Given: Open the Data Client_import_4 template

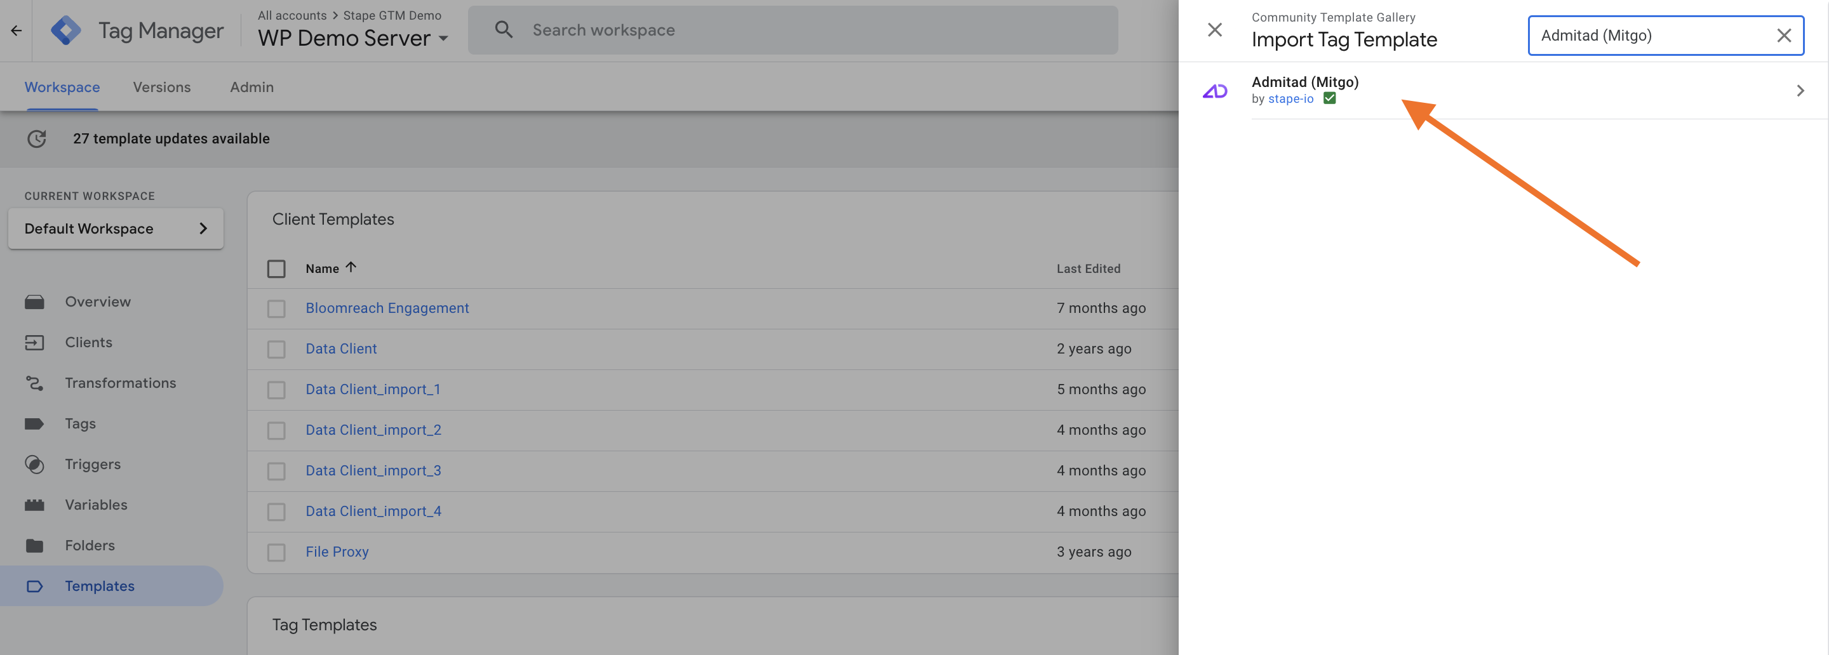Looking at the screenshot, I should pos(373,511).
